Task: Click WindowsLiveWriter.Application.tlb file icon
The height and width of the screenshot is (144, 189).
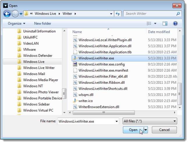Action: [x=75, y=52]
